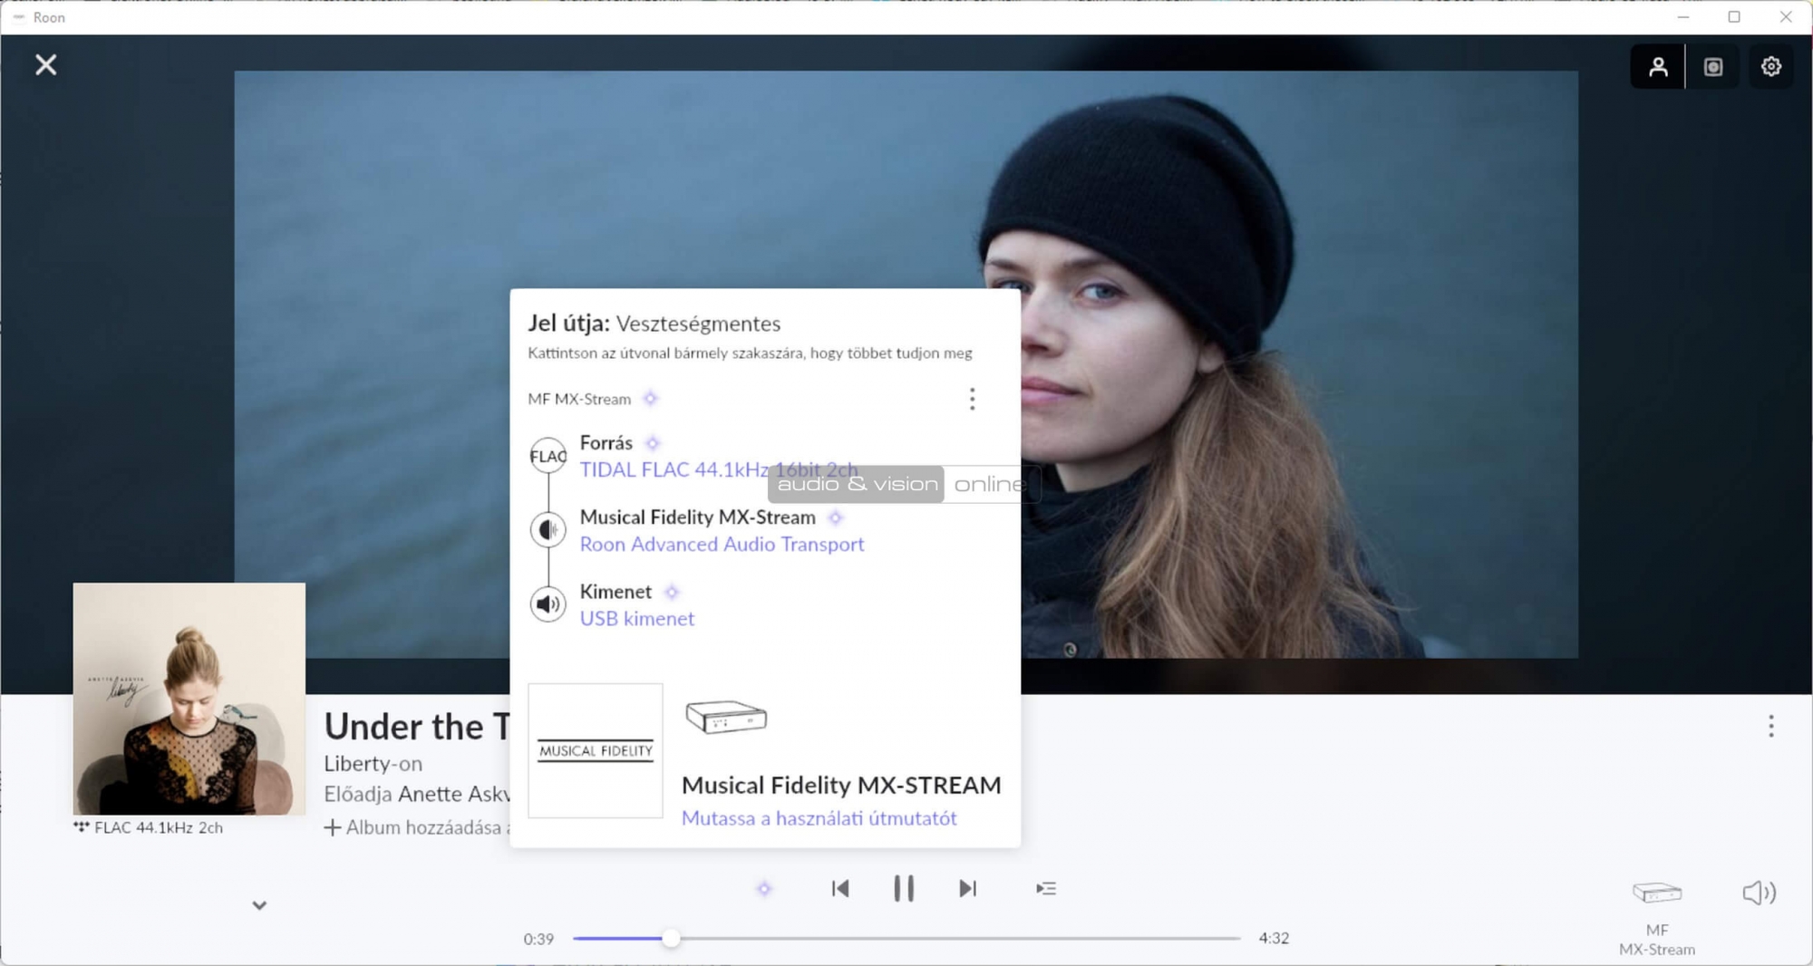Click the Jel útja heading text
This screenshot has width=1813, height=966.
(568, 324)
